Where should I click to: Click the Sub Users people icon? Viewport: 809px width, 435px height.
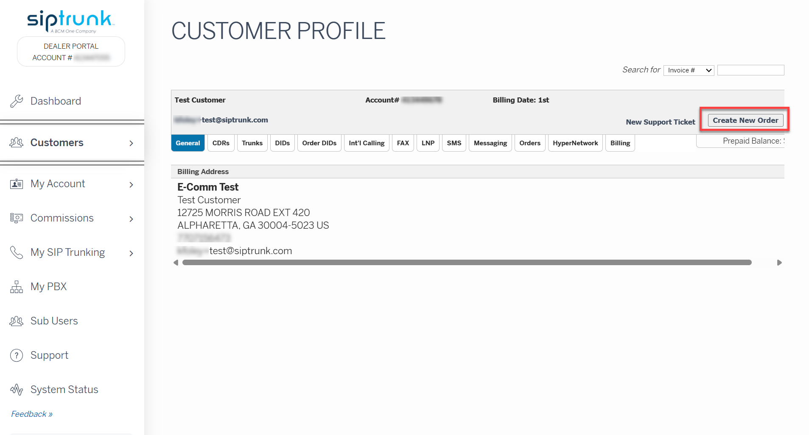[17, 321]
